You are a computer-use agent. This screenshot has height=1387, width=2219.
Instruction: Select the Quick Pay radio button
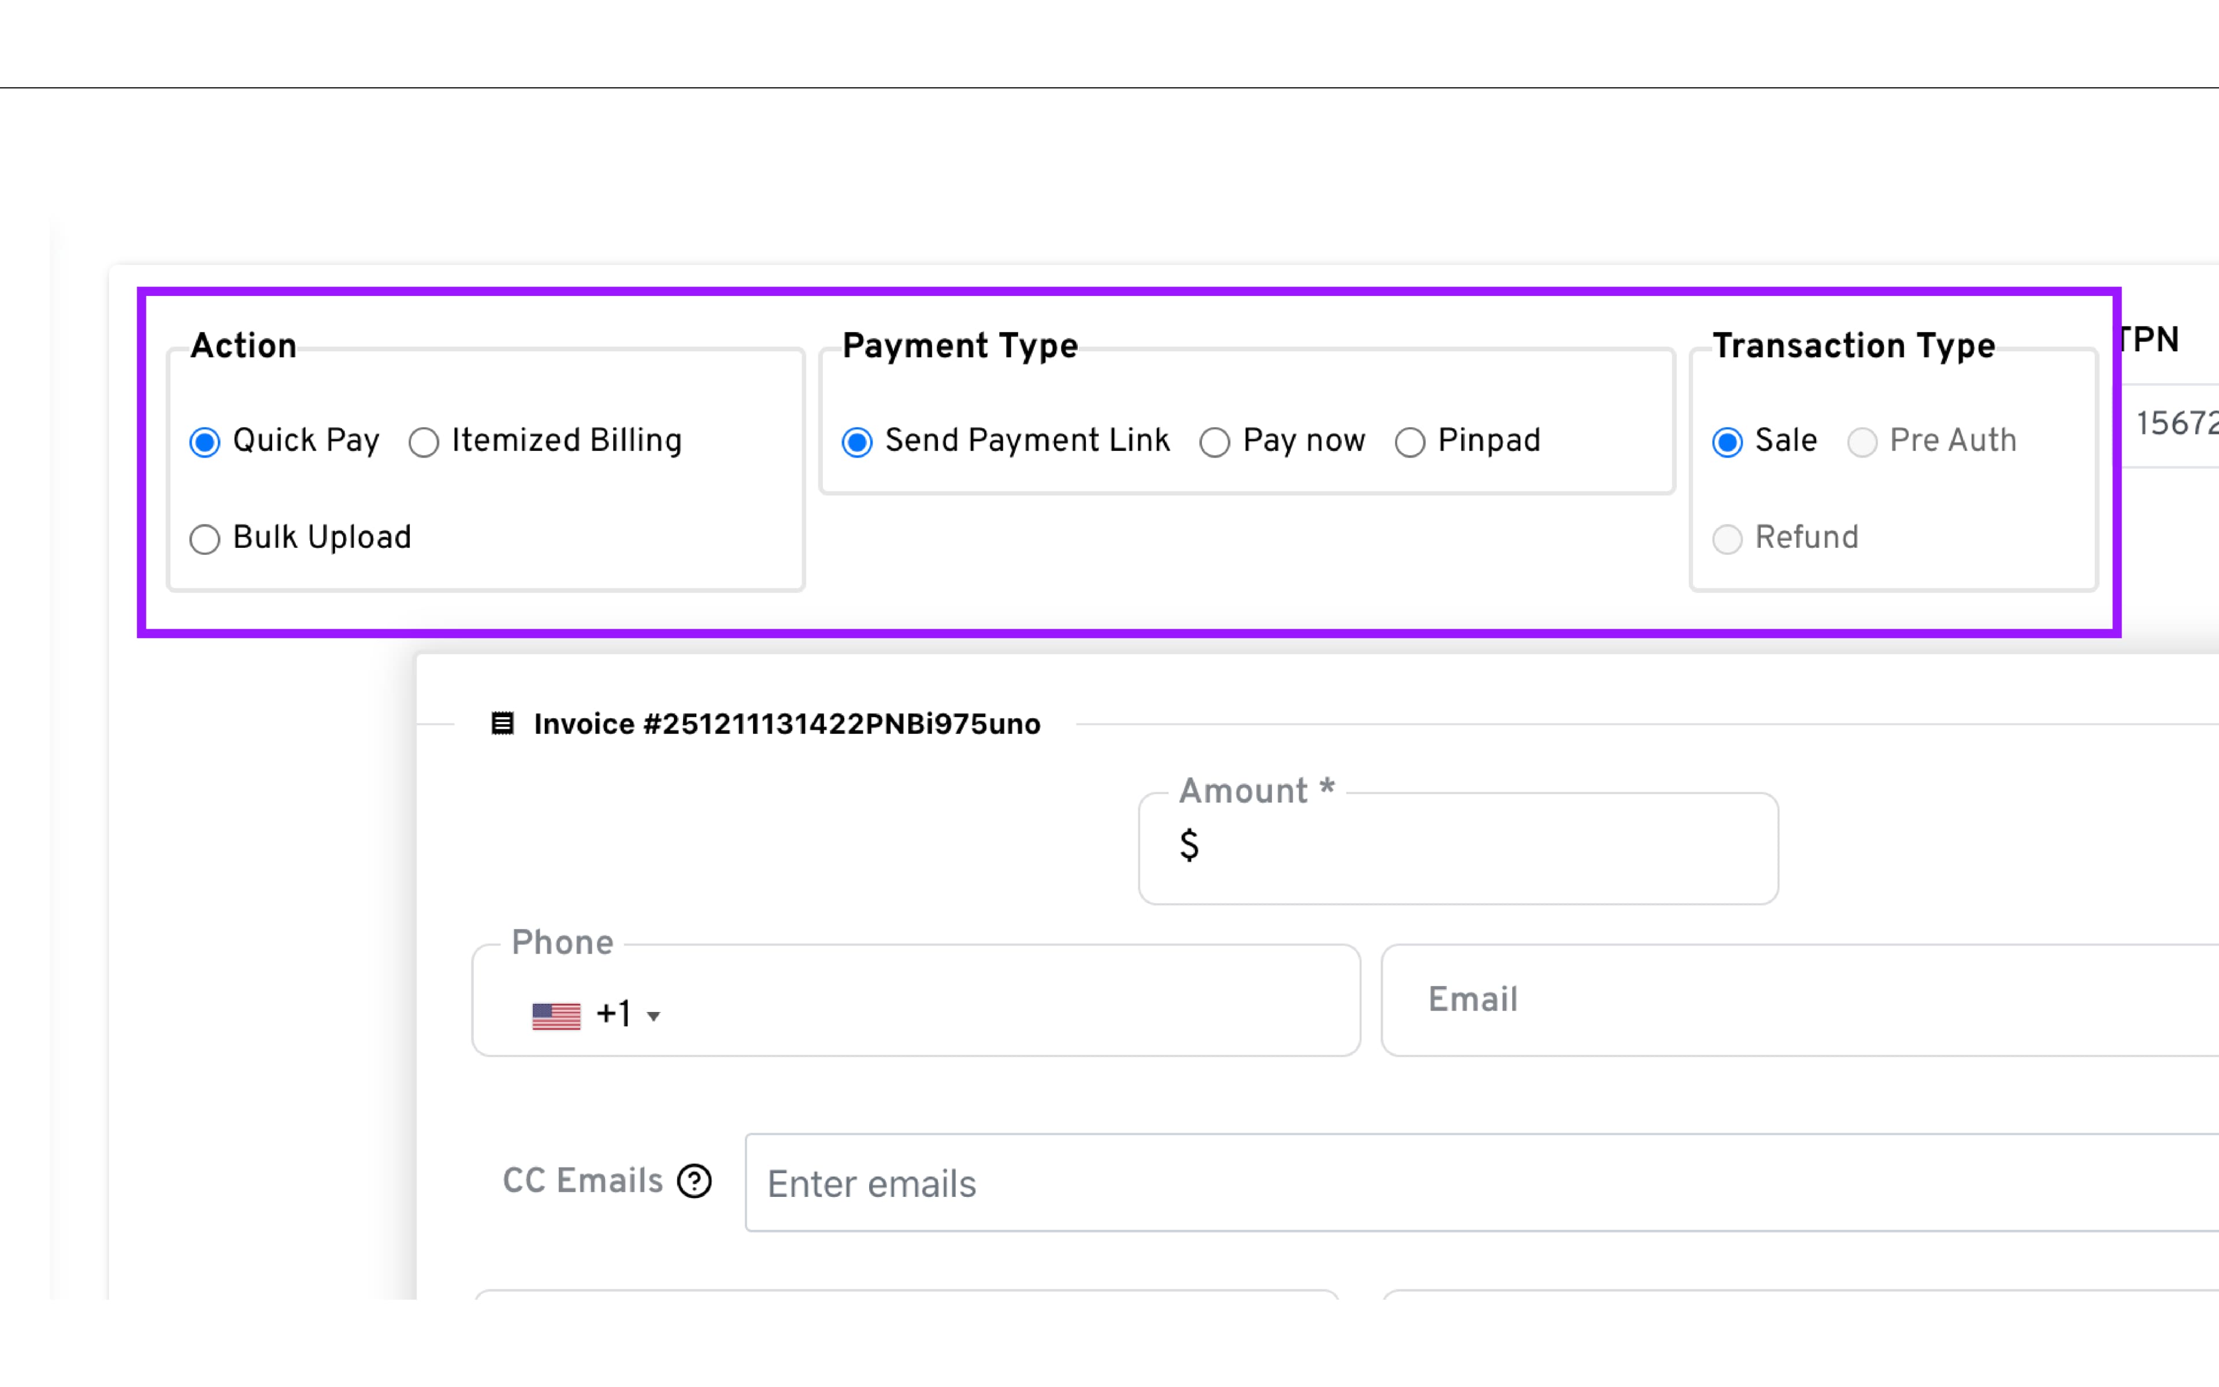coord(205,442)
